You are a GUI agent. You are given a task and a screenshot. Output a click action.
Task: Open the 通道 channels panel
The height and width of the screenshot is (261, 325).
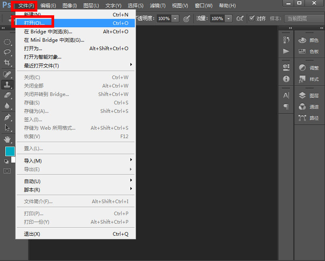pyautogui.click(x=309, y=107)
